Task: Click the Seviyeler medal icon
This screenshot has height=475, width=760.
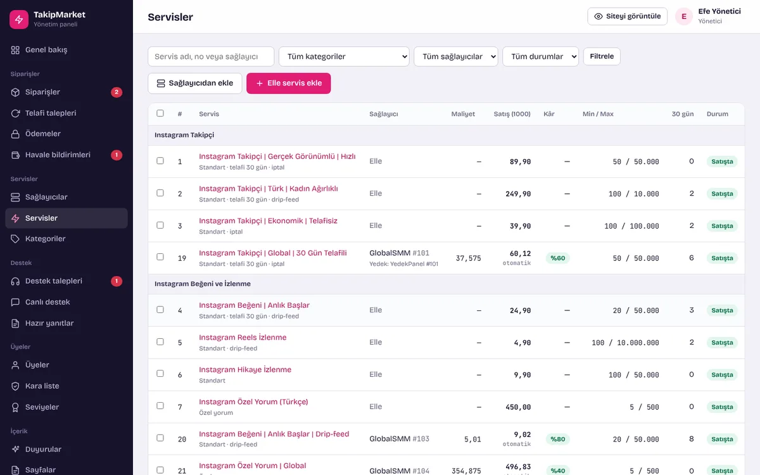Action: coord(16,407)
